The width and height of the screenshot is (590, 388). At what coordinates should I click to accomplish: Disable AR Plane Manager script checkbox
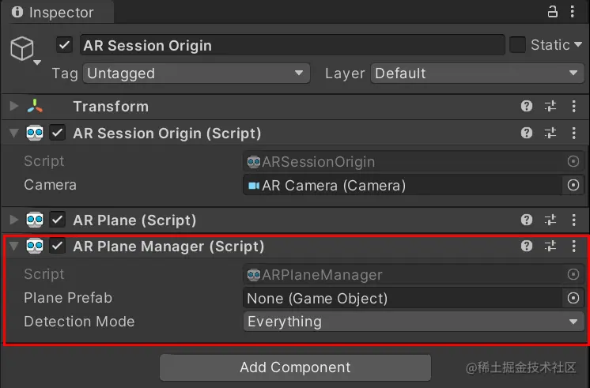point(58,246)
